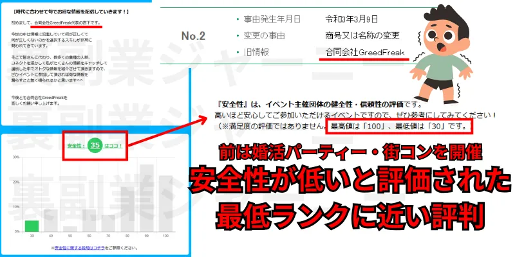Click the 30% y-axis label

pos(15,157)
